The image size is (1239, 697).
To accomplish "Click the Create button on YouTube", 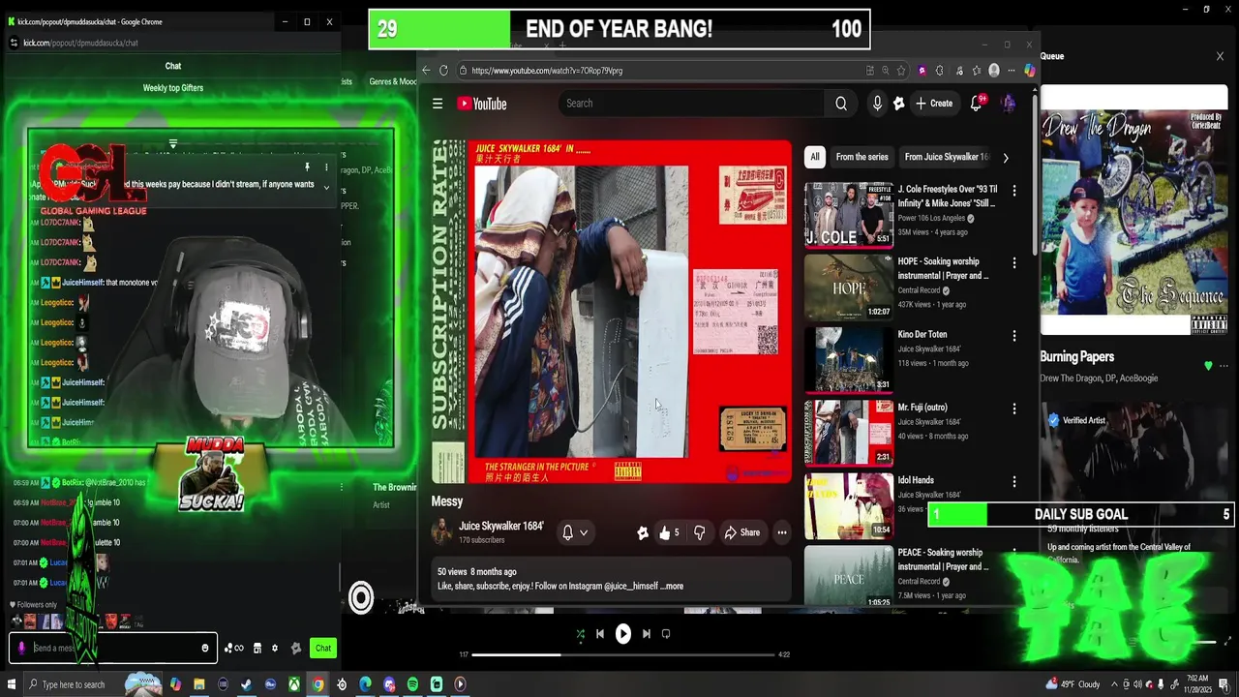I will (x=934, y=104).
